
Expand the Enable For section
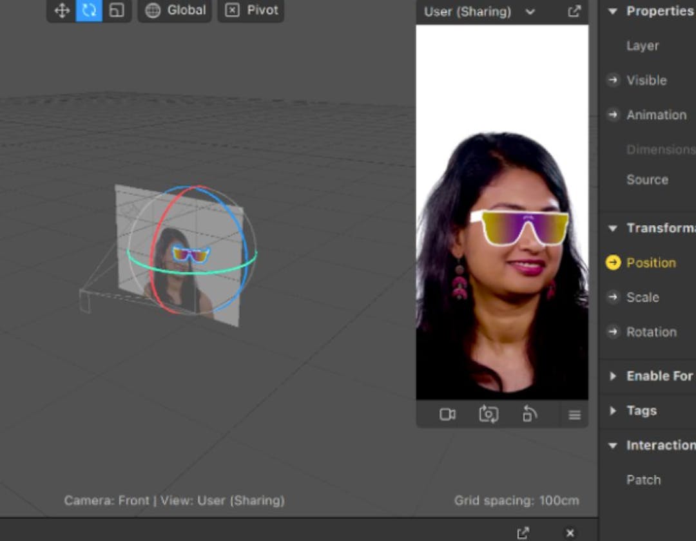(x=613, y=375)
